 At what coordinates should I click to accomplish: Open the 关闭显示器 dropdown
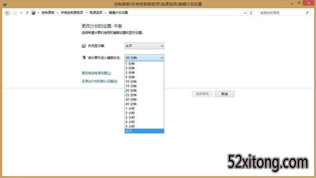[144, 46]
